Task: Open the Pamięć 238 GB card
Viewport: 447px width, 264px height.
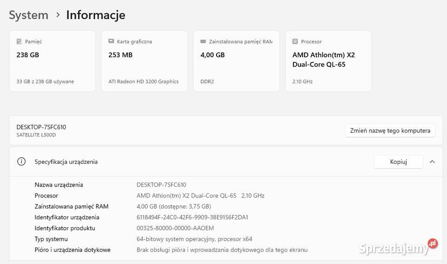Action: pos(53,61)
